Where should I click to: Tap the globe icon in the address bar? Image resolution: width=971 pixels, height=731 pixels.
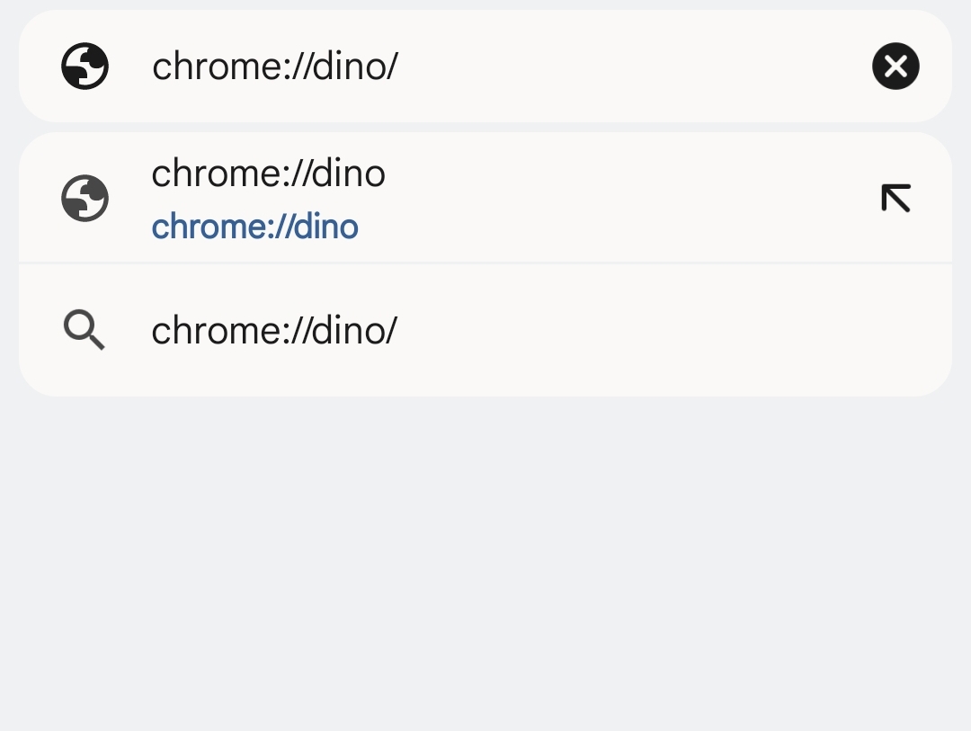[85, 67]
